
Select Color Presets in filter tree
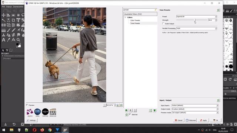[135, 20]
